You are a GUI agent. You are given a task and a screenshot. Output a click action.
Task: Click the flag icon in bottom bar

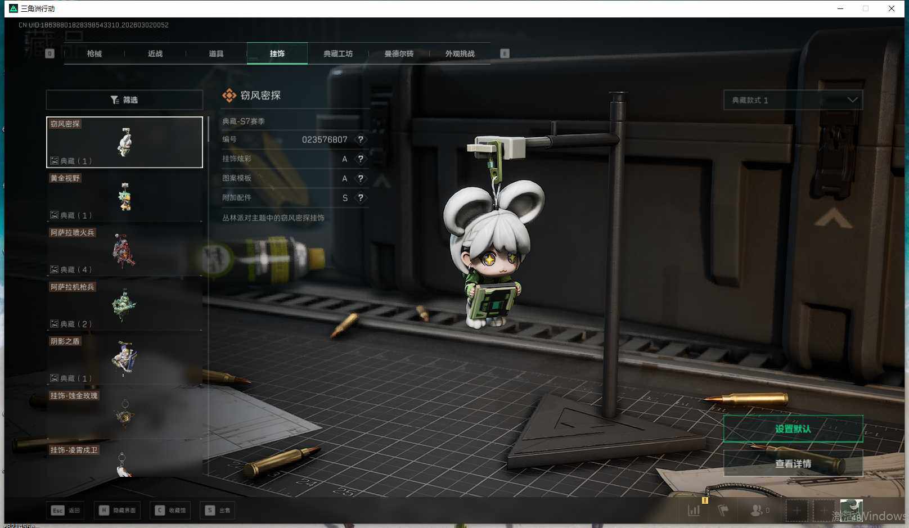point(723,511)
